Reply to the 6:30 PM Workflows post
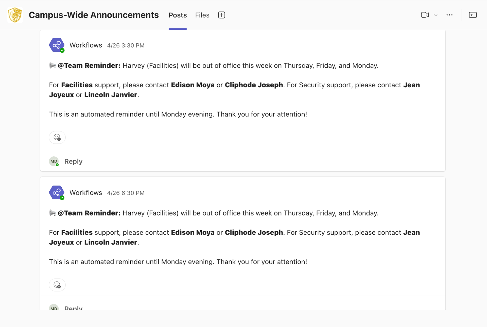 tap(73, 308)
